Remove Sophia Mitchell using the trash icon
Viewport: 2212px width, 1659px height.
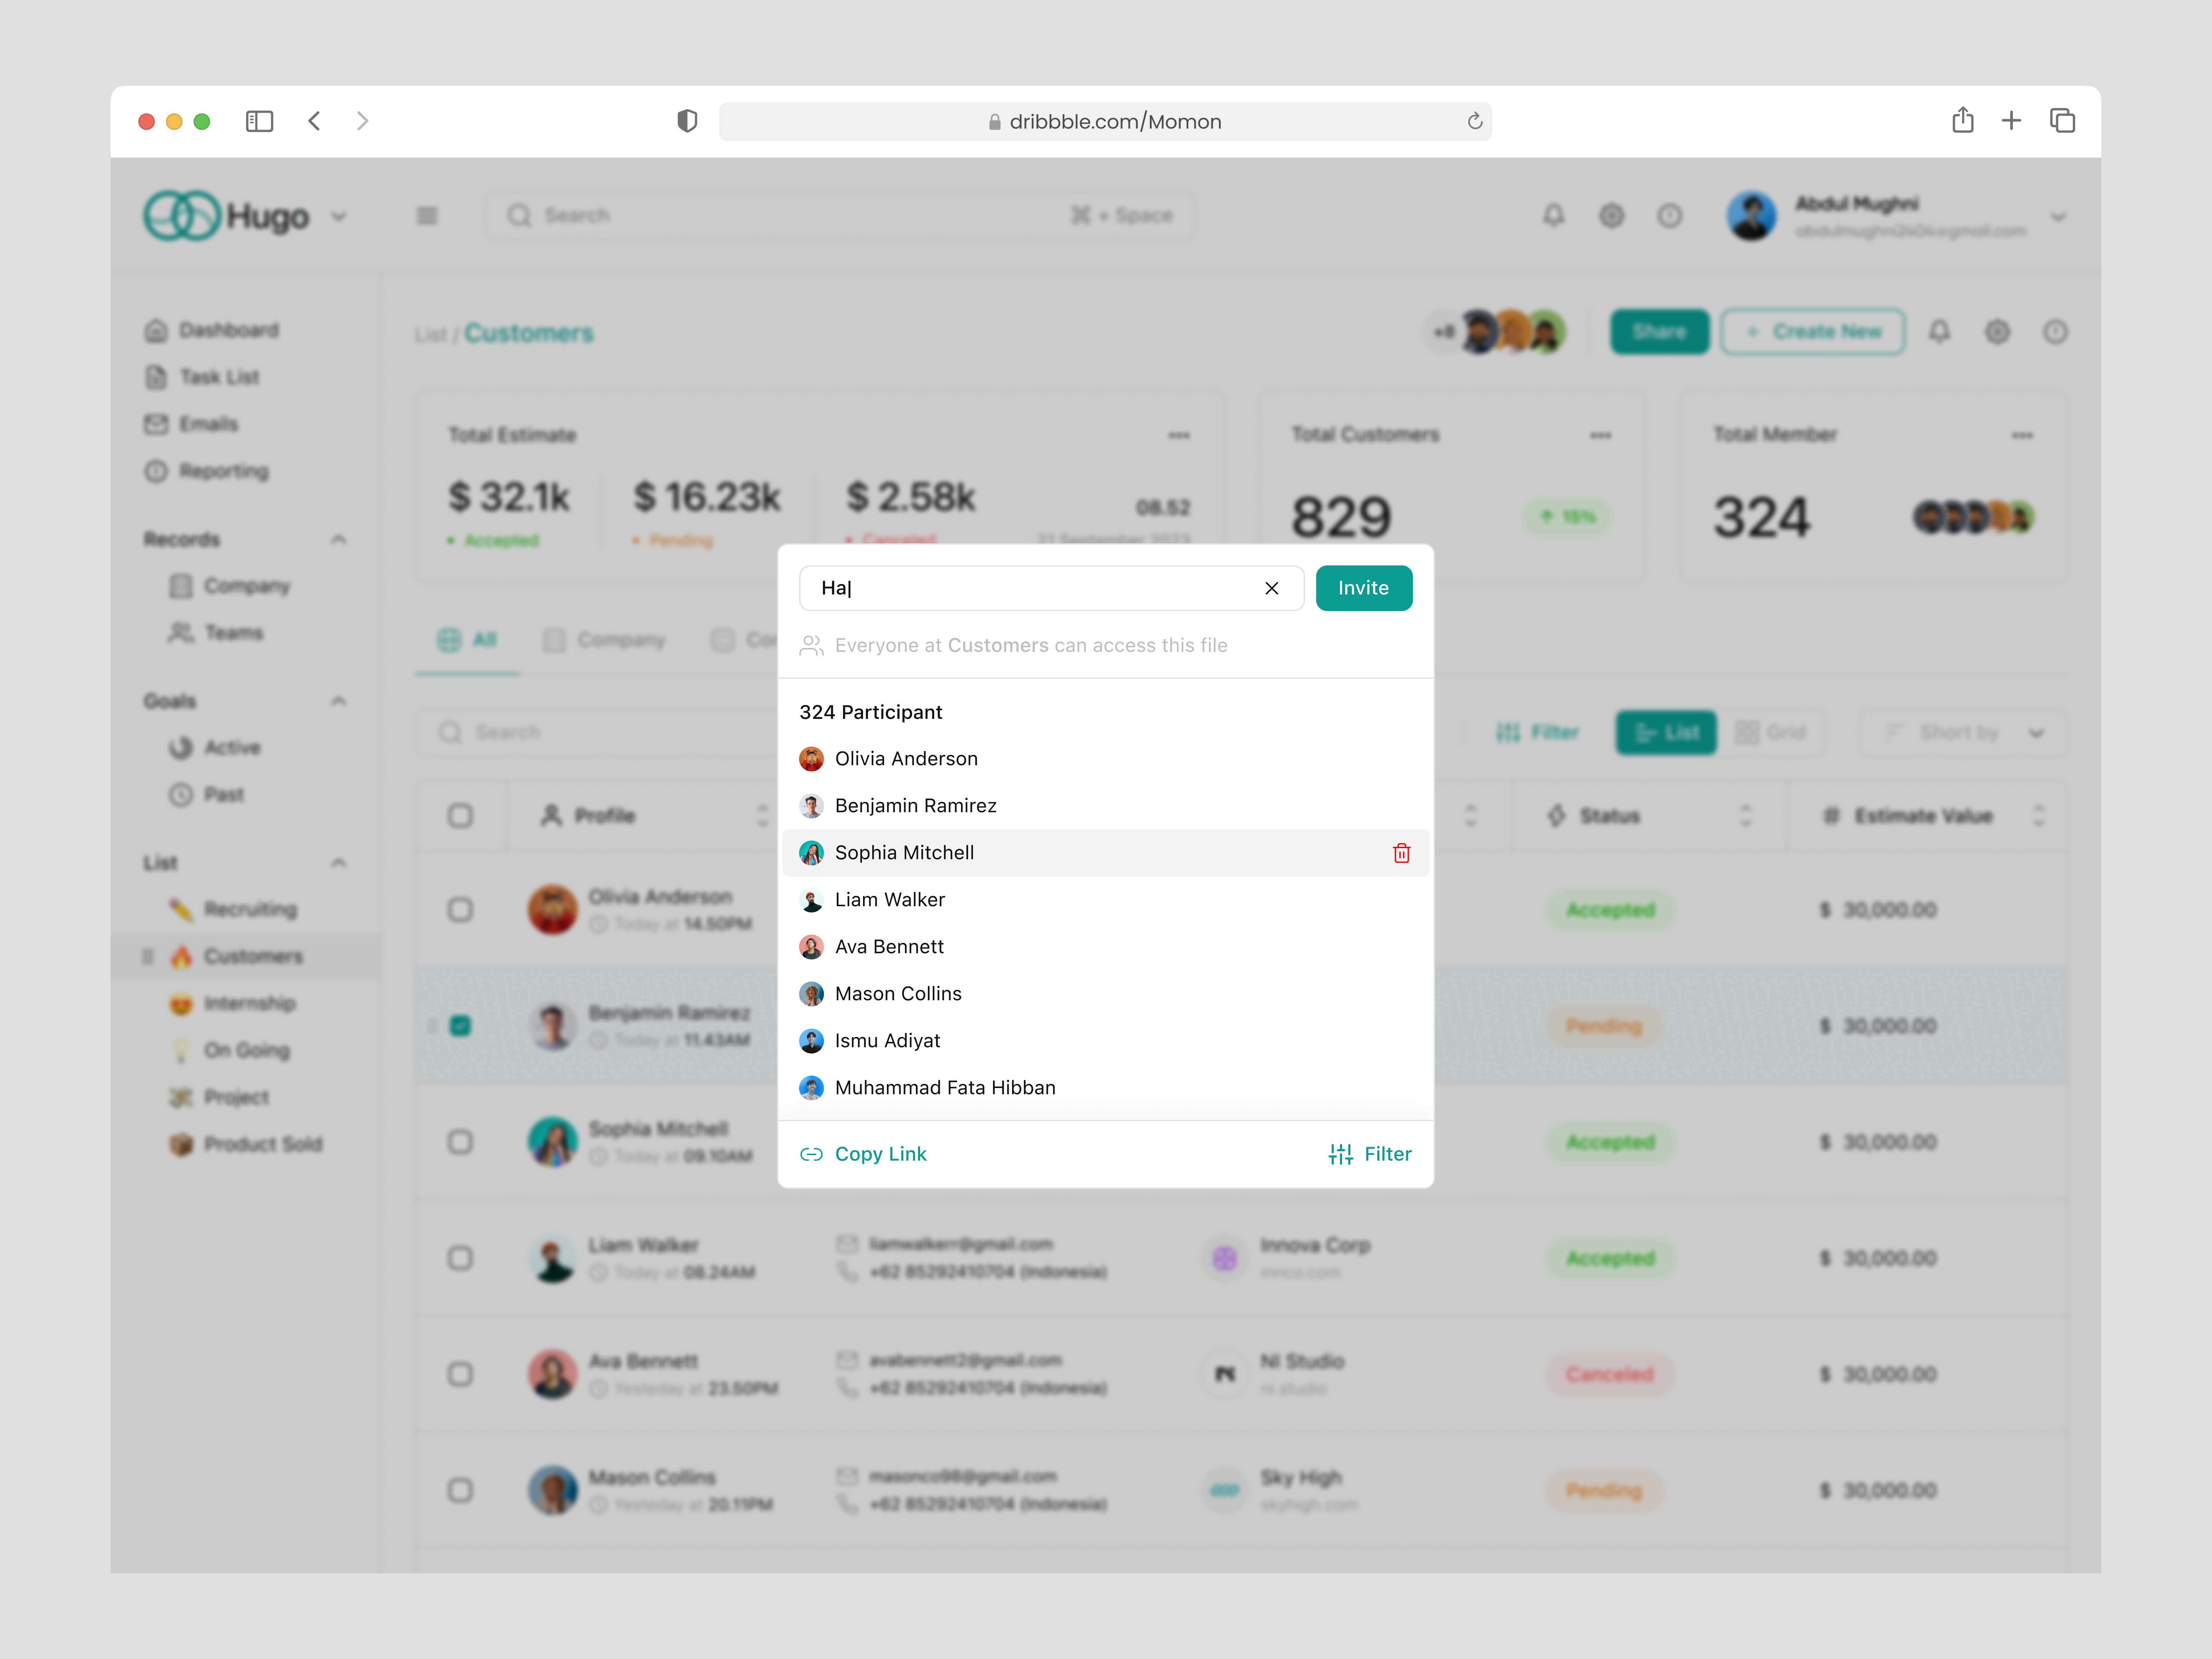(1401, 853)
